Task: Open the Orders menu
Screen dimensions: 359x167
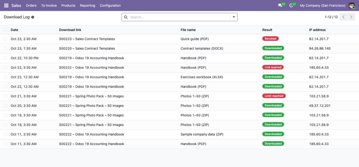Action: pos(31,6)
